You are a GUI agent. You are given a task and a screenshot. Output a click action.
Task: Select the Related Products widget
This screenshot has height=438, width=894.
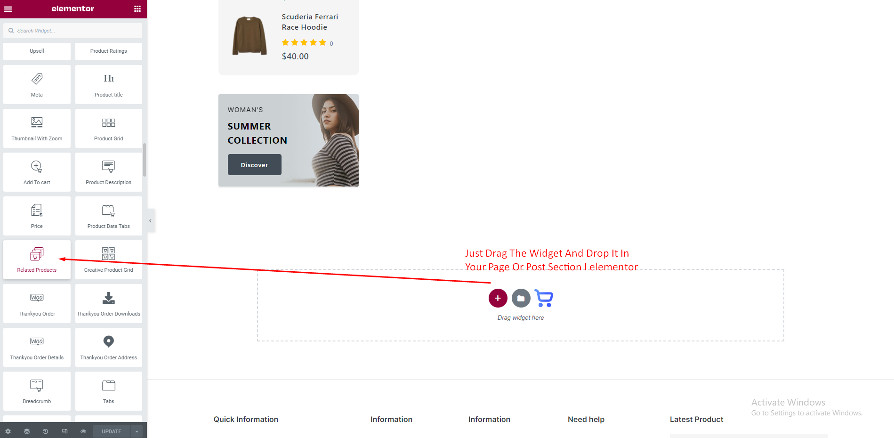tap(37, 260)
